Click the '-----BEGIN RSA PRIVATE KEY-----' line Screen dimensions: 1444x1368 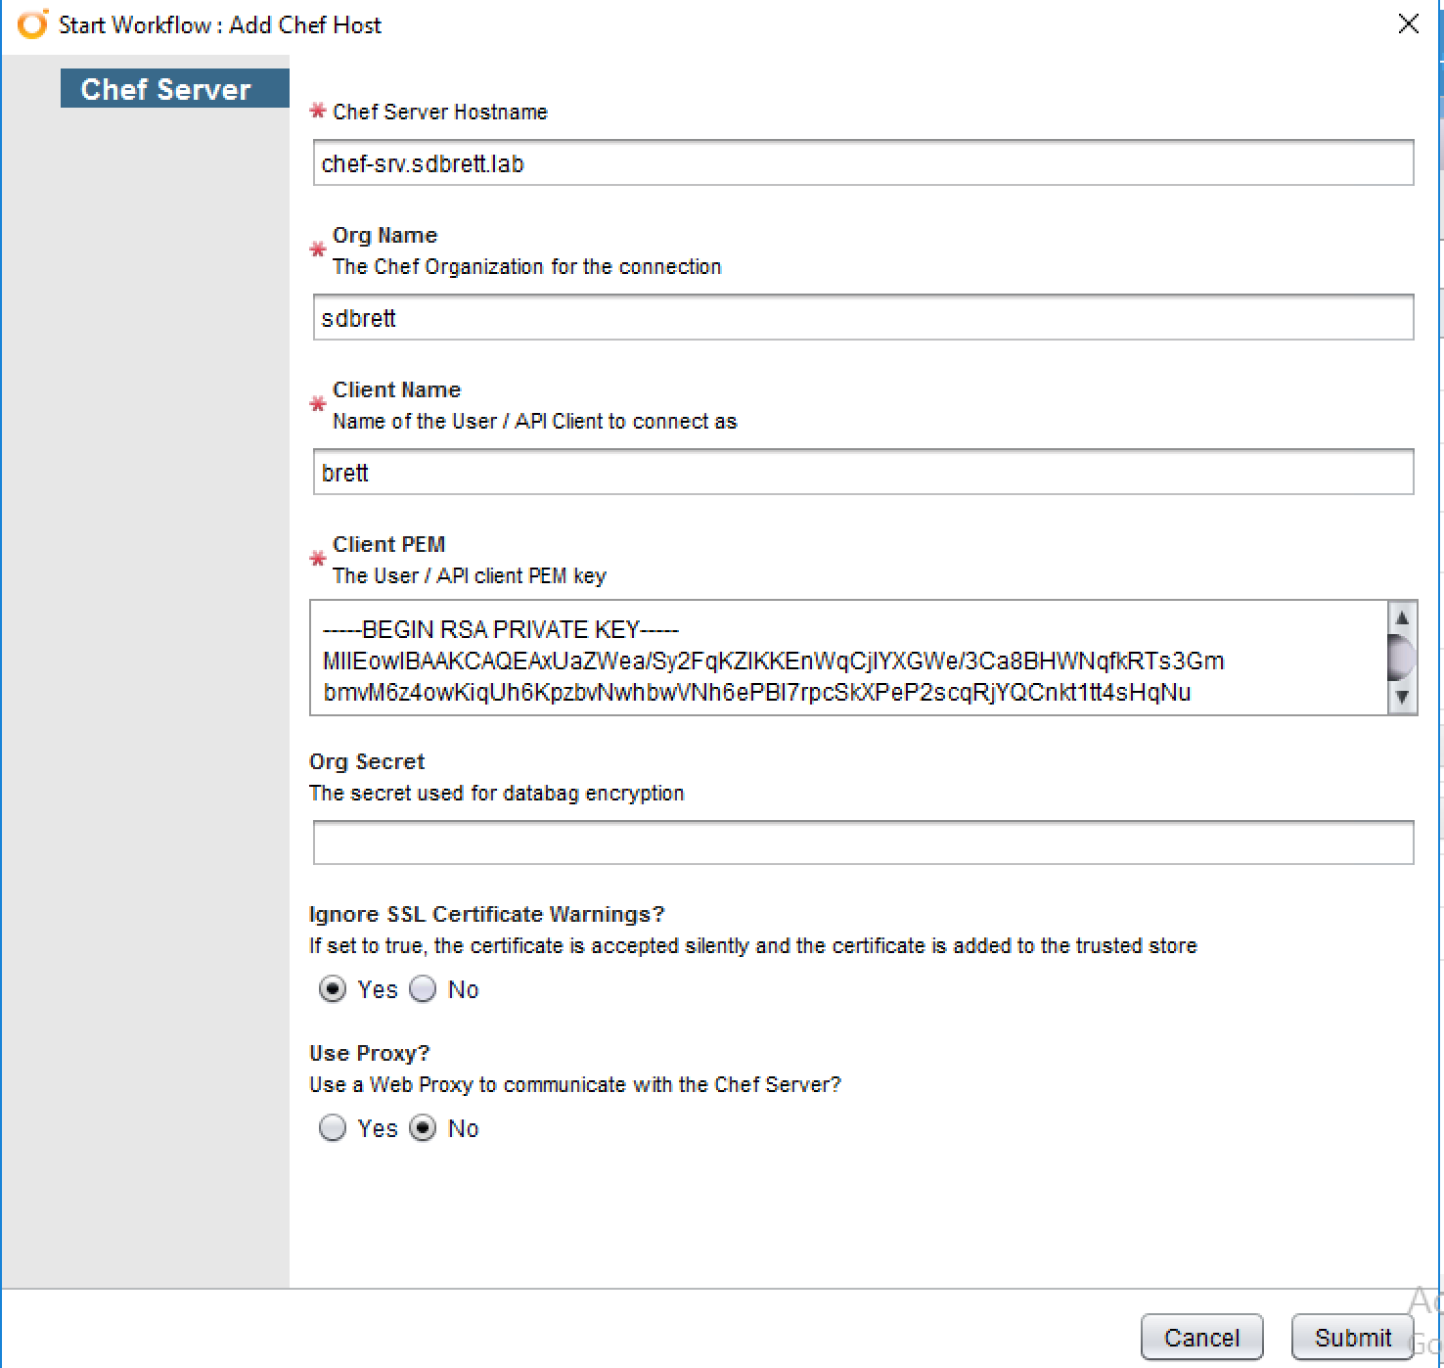click(501, 629)
